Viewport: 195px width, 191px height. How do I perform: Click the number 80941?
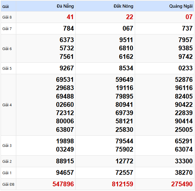tap(124, 105)
